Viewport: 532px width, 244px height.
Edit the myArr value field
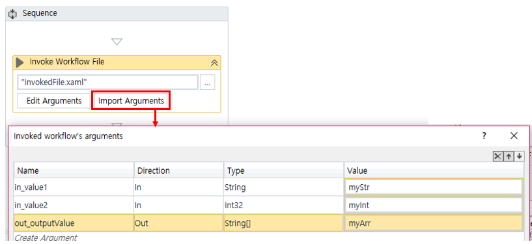click(434, 223)
